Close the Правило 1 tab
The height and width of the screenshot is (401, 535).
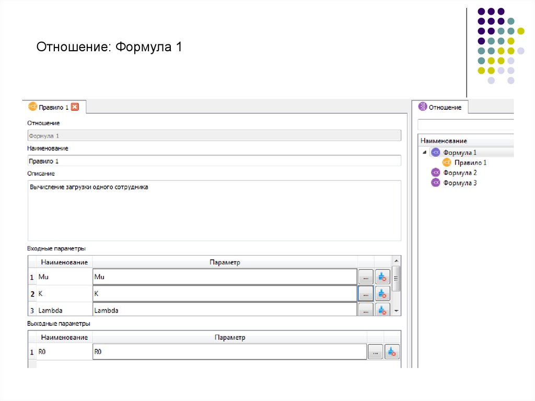click(75, 107)
